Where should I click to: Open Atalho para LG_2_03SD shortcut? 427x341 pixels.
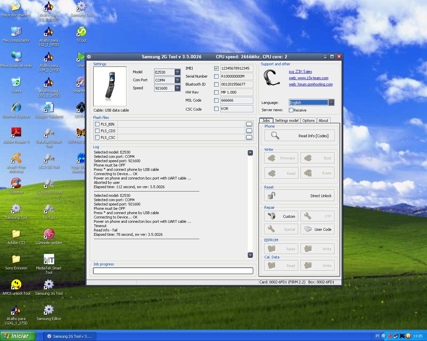(49, 11)
